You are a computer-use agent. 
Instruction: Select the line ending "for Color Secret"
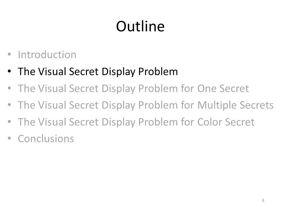coord(136,122)
